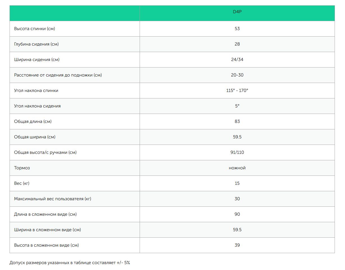Select 'Расстояние от сидения до подножки (см)'

point(58,75)
